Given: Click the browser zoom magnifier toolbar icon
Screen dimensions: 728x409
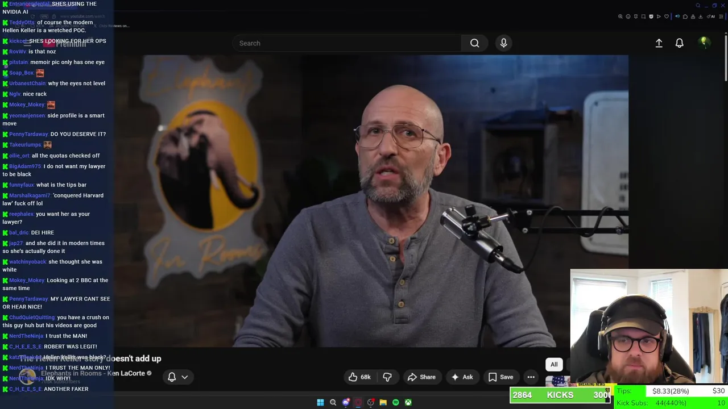Looking at the screenshot, I should (621, 16).
